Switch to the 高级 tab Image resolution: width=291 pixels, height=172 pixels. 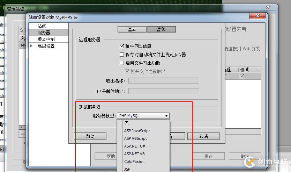(161, 29)
